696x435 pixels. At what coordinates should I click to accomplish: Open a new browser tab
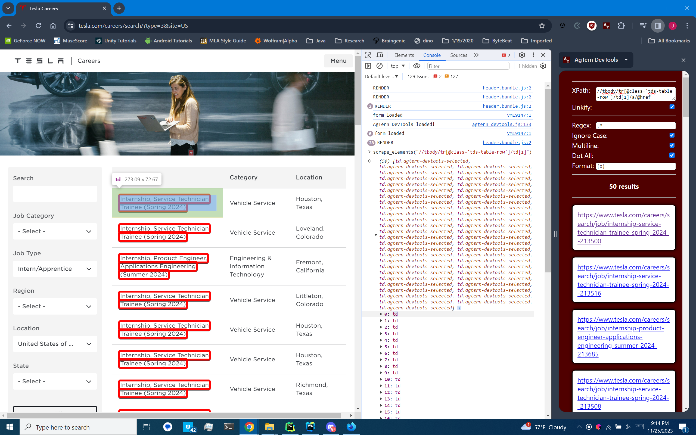119,8
